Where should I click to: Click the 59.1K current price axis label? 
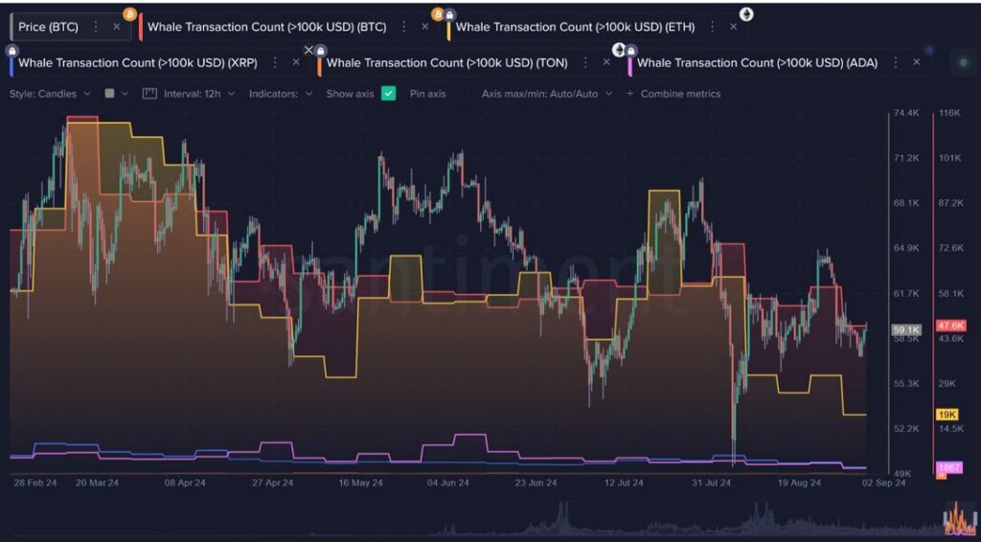[904, 329]
